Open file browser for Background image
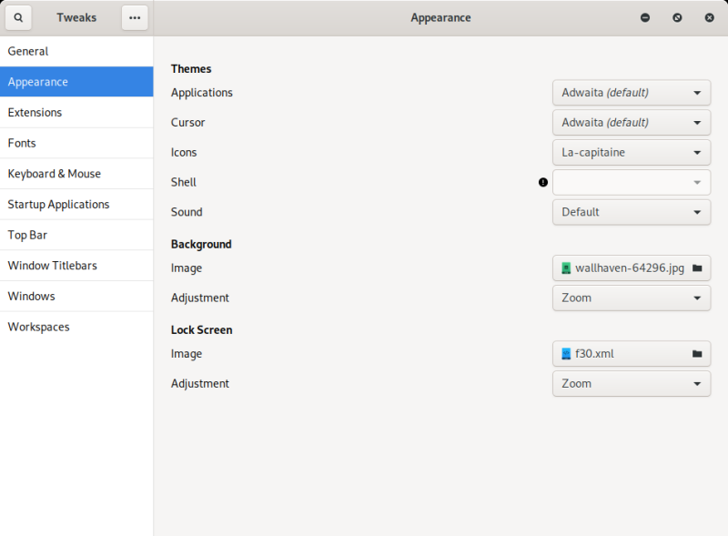This screenshot has height=536, width=728. click(698, 268)
